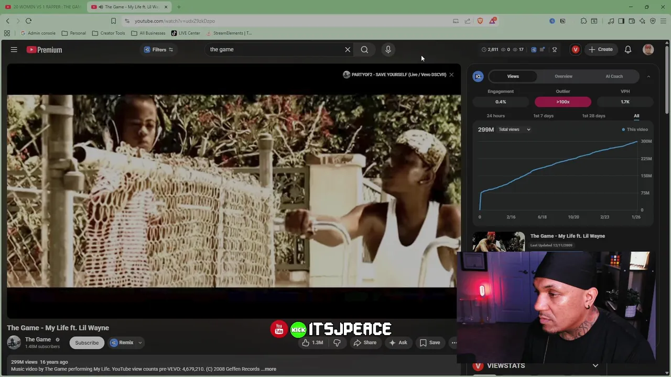Open the bookmarks apps grid icon
671x377 pixels.
(x=7, y=33)
